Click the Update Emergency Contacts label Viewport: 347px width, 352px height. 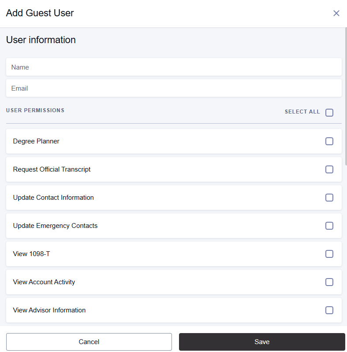55,226
